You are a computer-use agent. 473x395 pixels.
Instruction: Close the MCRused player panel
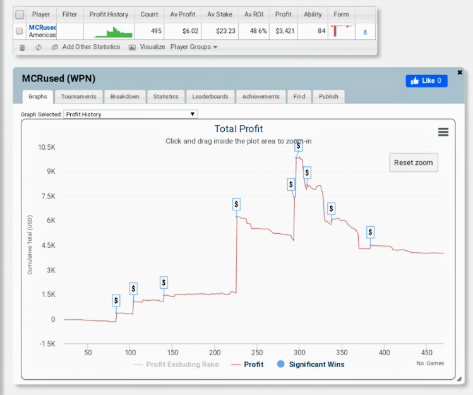click(x=460, y=72)
